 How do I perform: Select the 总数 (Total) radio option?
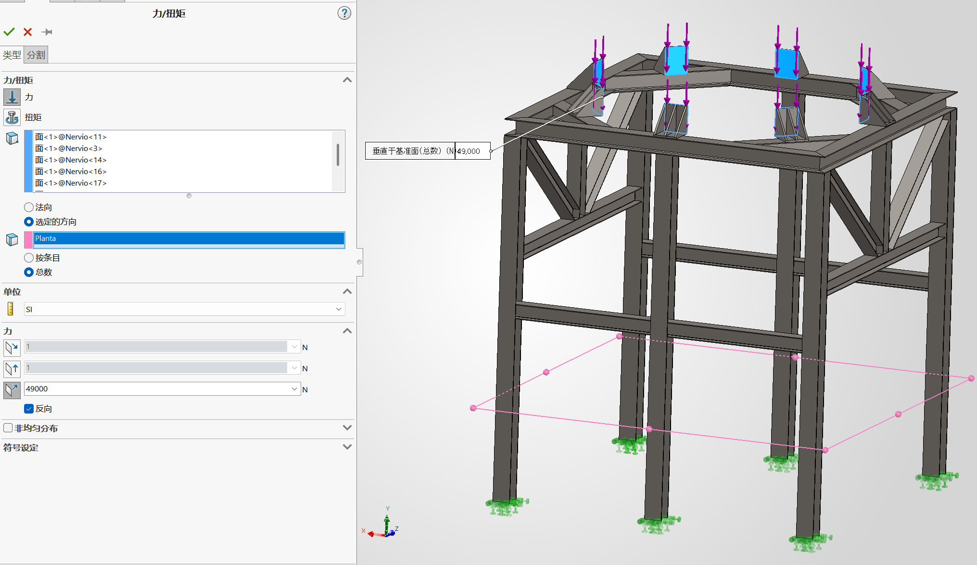click(29, 272)
